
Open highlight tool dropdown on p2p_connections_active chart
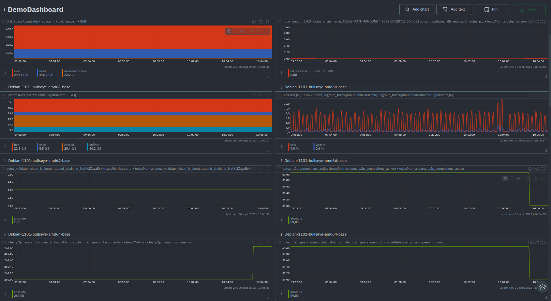pos(523,179)
